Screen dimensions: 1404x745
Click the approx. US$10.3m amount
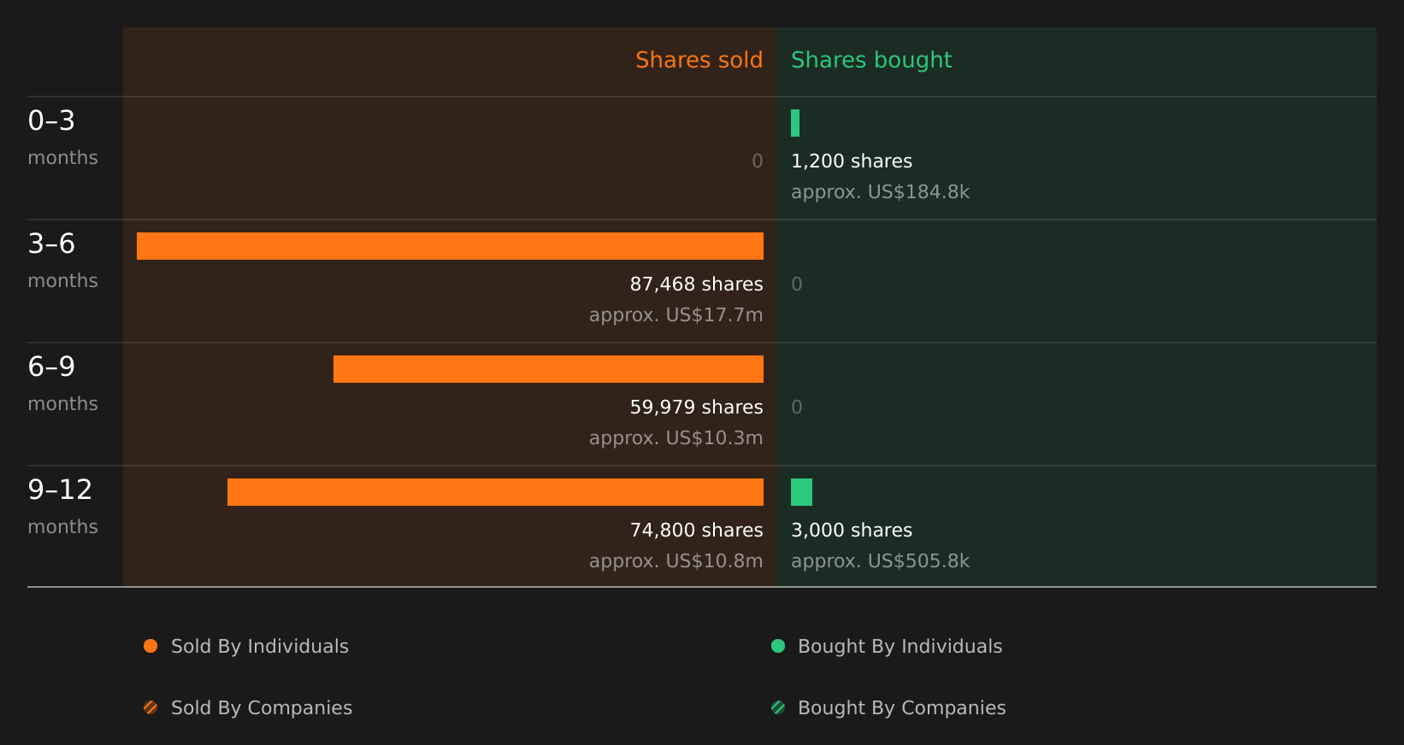click(x=675, y=438)
